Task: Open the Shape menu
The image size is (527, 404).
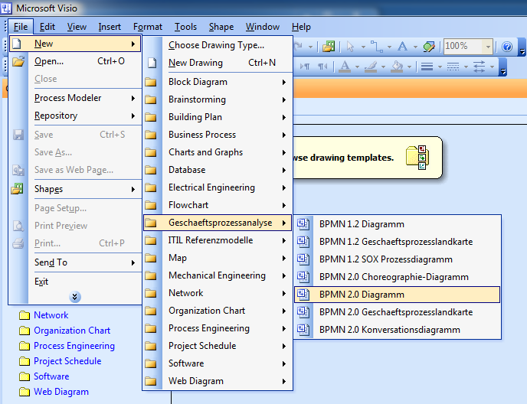Action: [x=221, y=27]
